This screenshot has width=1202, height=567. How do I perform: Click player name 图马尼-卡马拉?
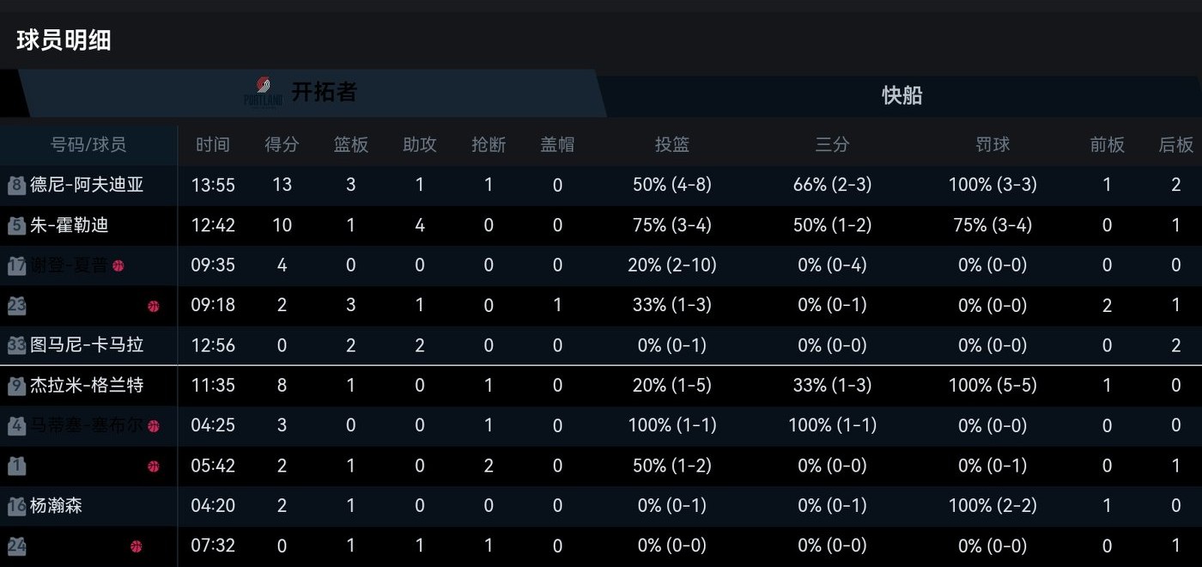tap(87, 345)
